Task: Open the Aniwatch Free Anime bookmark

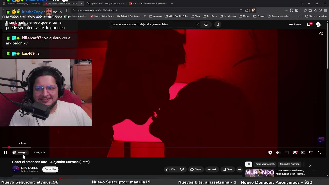Action: 129,16
